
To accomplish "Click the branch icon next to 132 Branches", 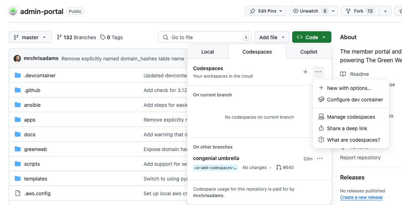I will (x=59, y=37).
